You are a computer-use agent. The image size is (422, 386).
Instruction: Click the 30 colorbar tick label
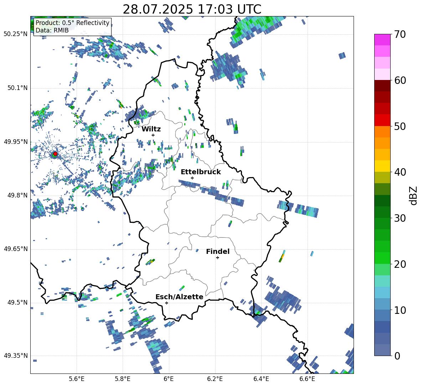(x=400, y=218)
